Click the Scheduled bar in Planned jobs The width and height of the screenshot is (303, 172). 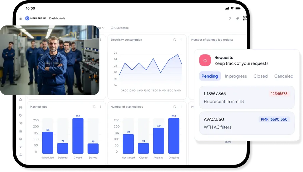48,143
